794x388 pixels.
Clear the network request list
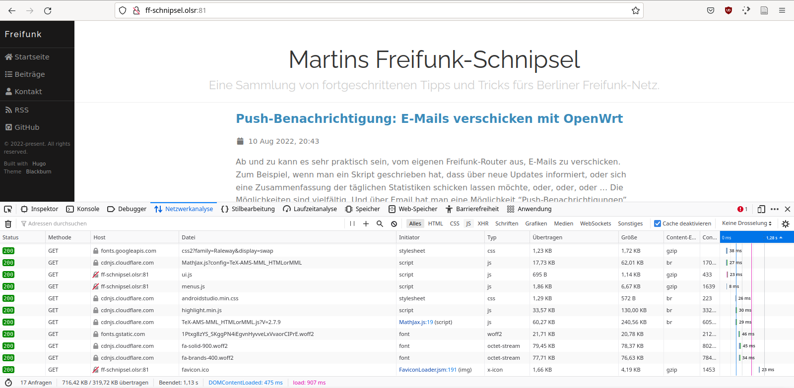8,223
